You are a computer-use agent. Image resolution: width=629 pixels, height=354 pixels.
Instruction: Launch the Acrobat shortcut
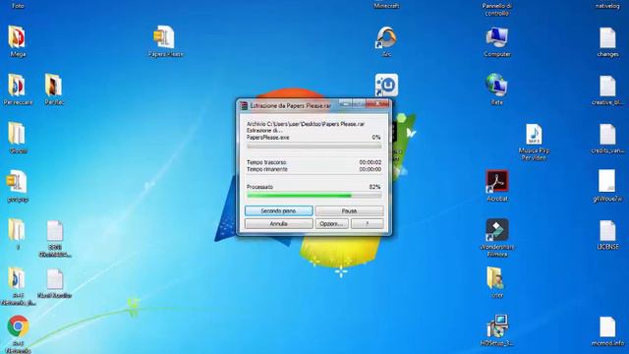point(497,182)
